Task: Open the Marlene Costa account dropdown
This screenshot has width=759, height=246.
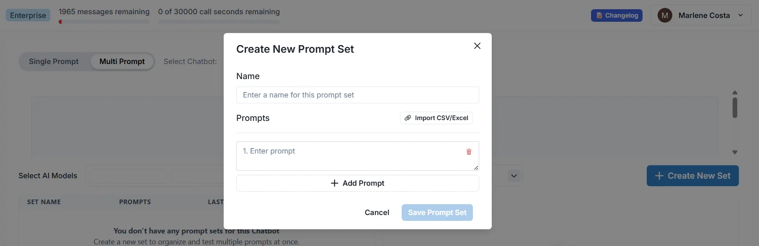Action: (741, 15)
